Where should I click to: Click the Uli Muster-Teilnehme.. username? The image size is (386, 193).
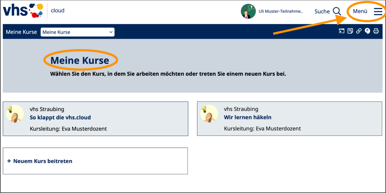[x=281, y=11]
